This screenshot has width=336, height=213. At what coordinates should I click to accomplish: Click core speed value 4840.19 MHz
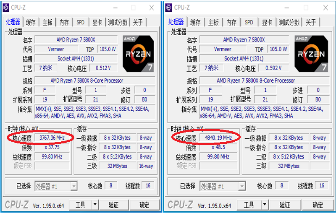[218, 138]
